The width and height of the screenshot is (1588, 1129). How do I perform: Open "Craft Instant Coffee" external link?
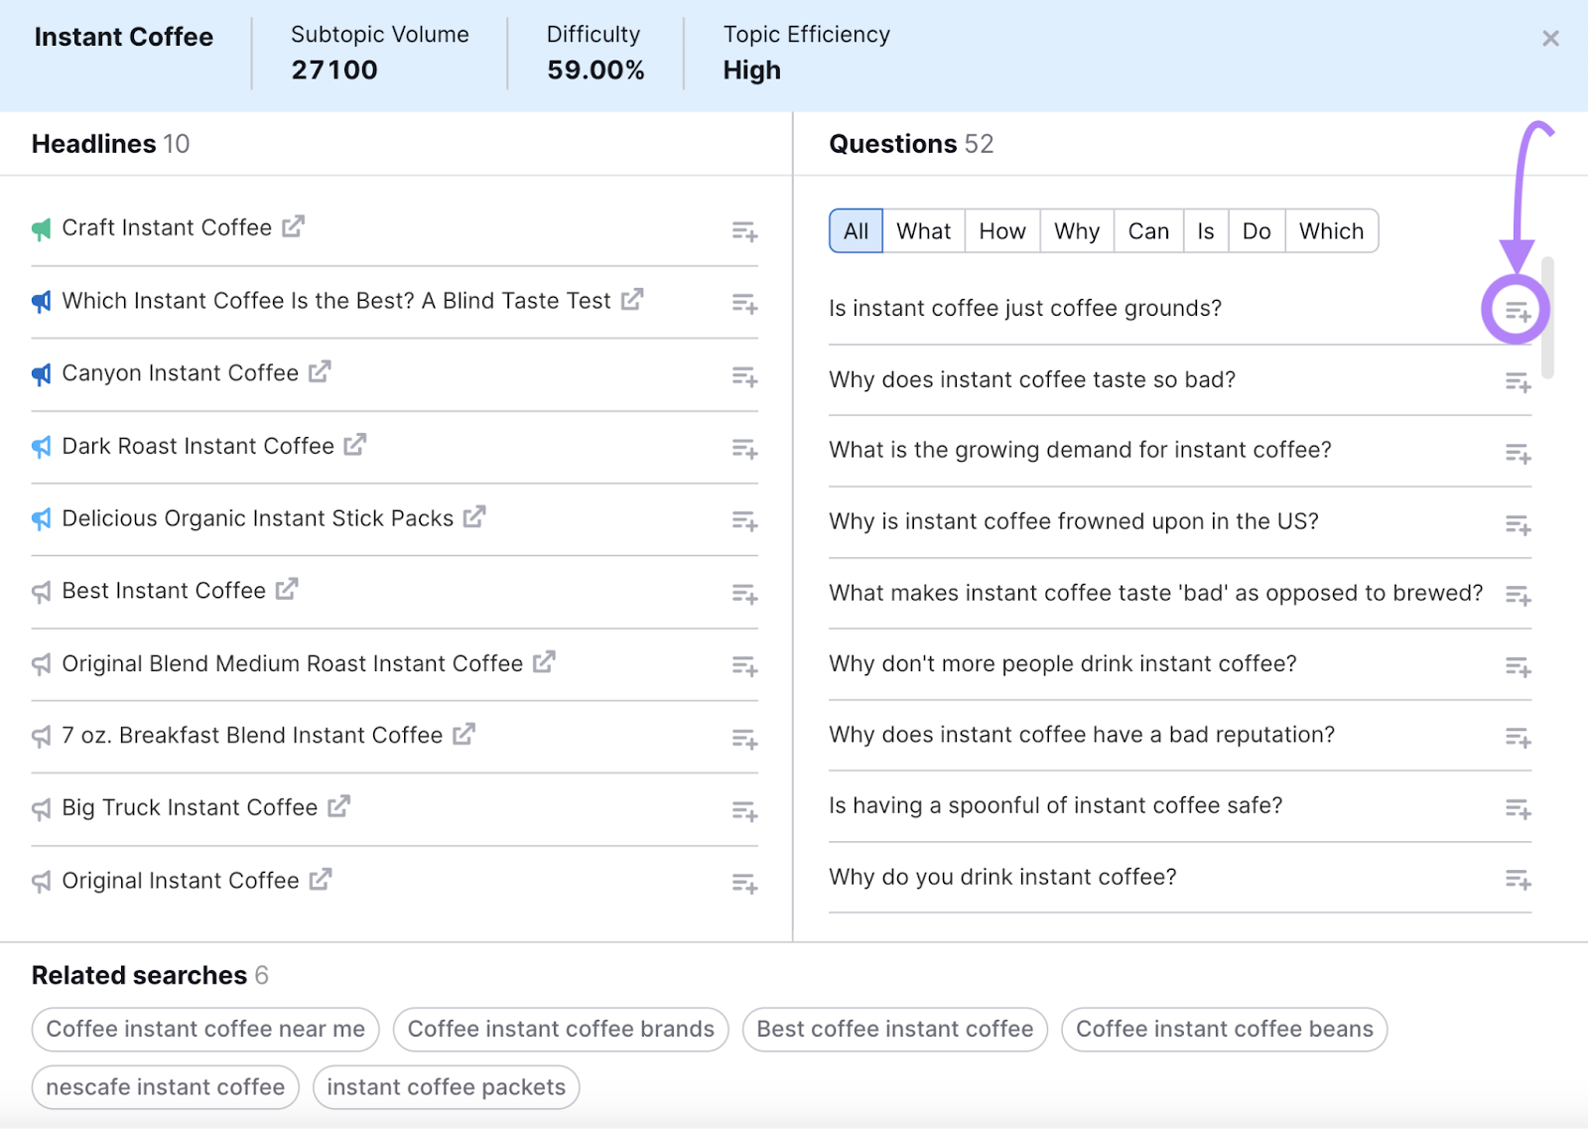click(292, 226)
